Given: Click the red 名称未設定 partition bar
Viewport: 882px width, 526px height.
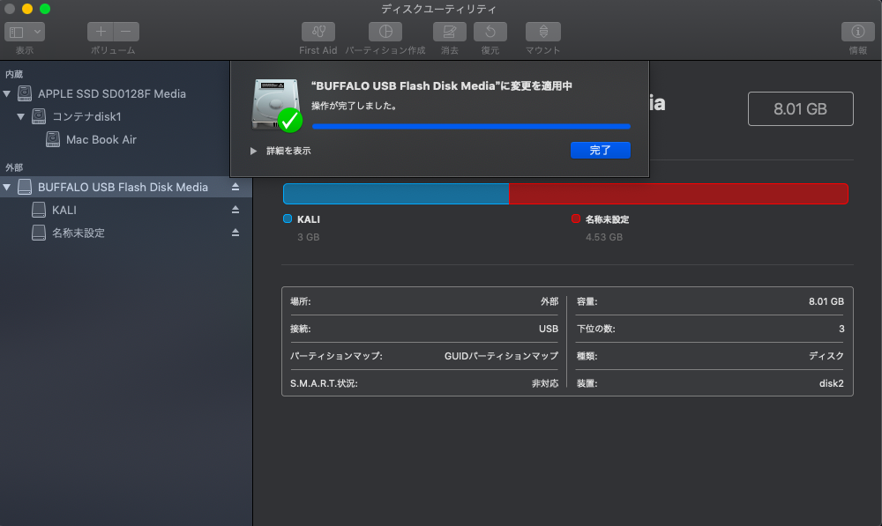Looking at the screenshot, I should click(x=678, y=194).
